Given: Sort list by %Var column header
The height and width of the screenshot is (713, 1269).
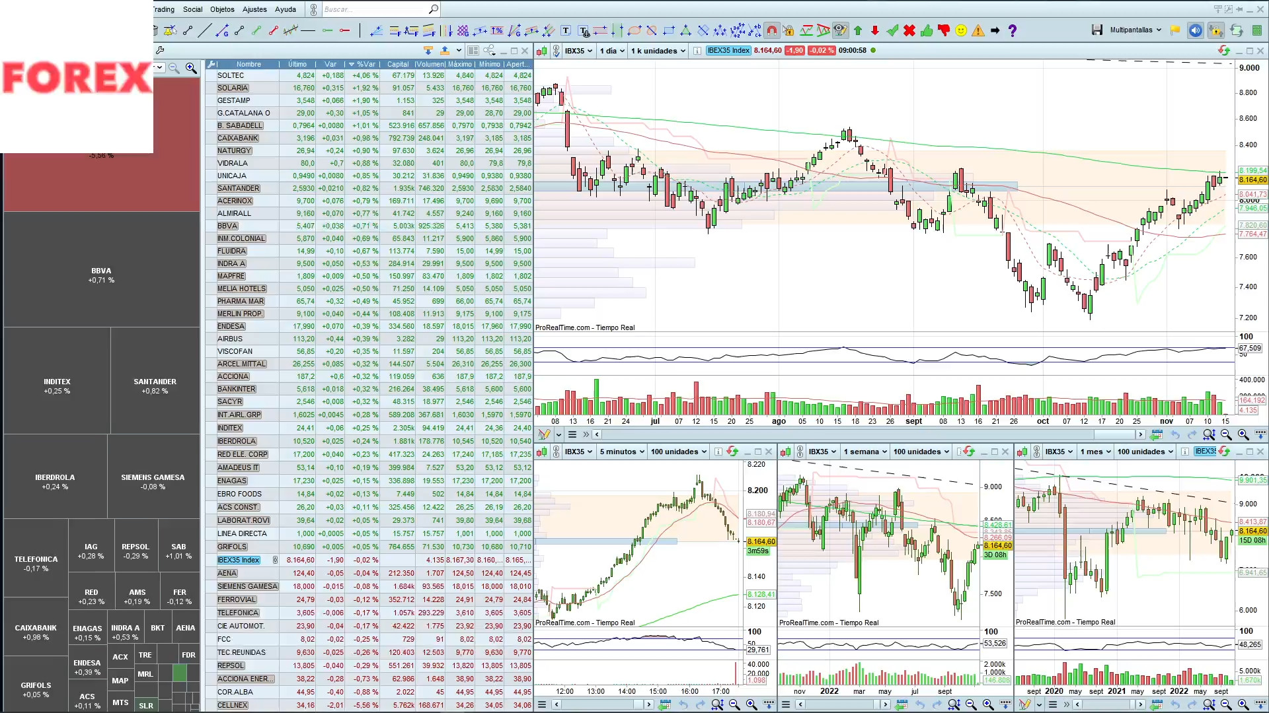Looking at the screenshot, I should 365,64.
